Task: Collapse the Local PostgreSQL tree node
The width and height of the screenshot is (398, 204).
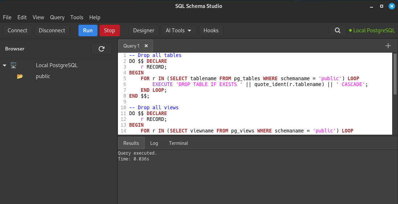Action: pos(4,65)
